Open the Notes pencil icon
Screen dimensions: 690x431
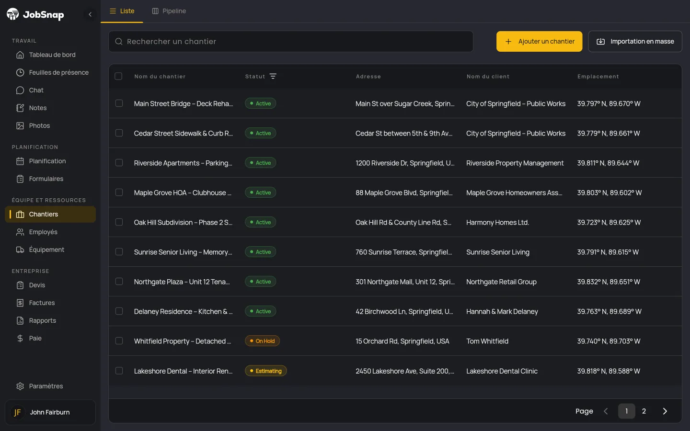20,108
